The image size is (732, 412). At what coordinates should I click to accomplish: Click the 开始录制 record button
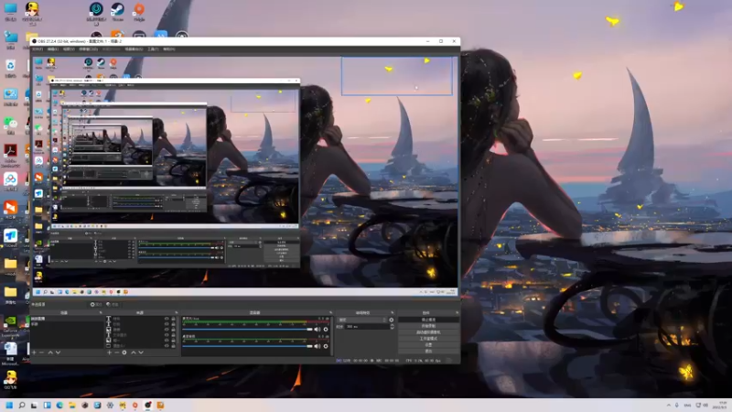428,326
